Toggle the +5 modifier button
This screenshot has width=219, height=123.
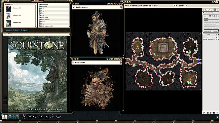pyautogui.click(x=17, y=116)
